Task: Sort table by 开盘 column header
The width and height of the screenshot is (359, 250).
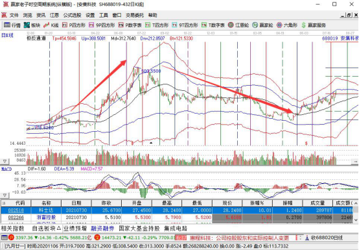Action: click(x=137, y=203)
